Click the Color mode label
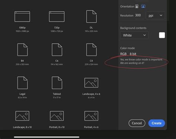Screen dimensions: 176x139 tap(127, 48)
